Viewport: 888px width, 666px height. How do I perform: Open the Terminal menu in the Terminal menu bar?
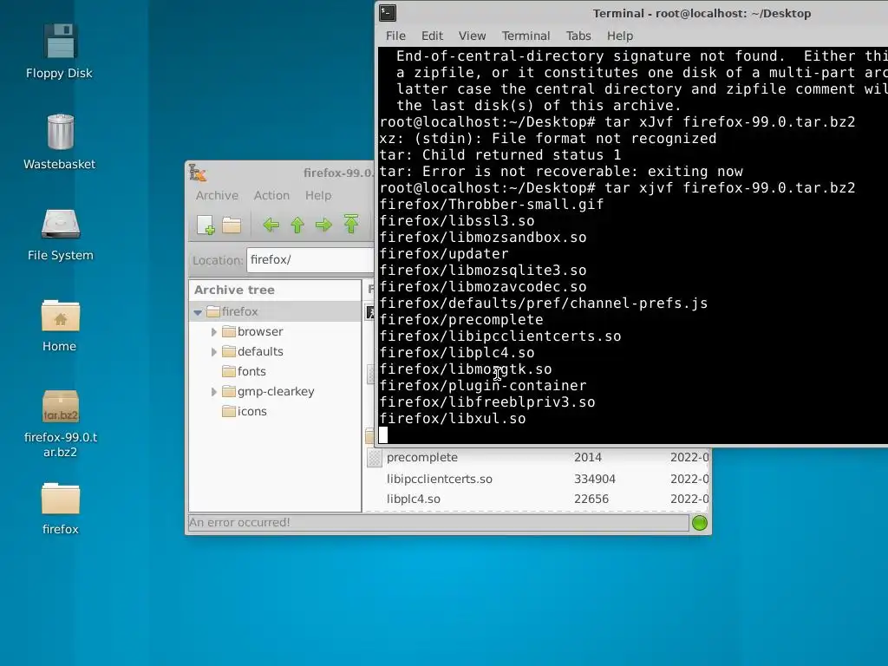point(526,36)
